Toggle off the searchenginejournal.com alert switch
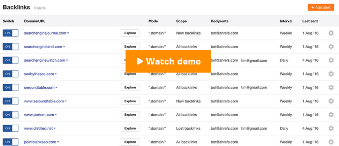The width and height of the screenshot is (339, 146). click(x=10, y=33)
